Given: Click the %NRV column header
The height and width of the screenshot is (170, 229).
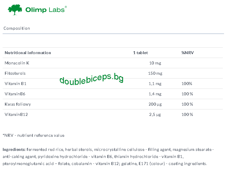Looking at the screenshot, I should [x=188, y=53].
